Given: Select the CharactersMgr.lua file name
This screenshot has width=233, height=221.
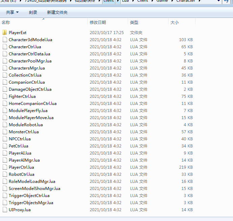Looking at the screenshot, I should click(27, 68).
